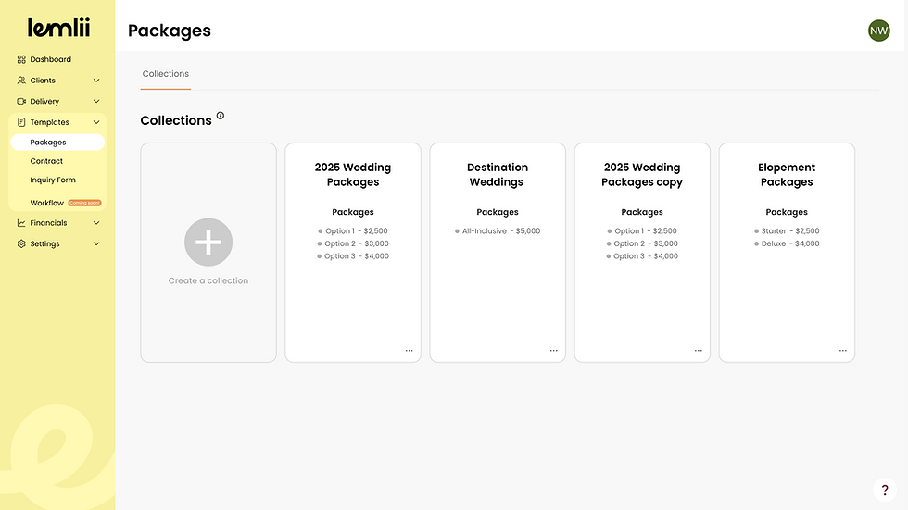Click Option 1 - $2,500 in Packages copy card
Screen dimensions: 908x510
tap(641, 231)
